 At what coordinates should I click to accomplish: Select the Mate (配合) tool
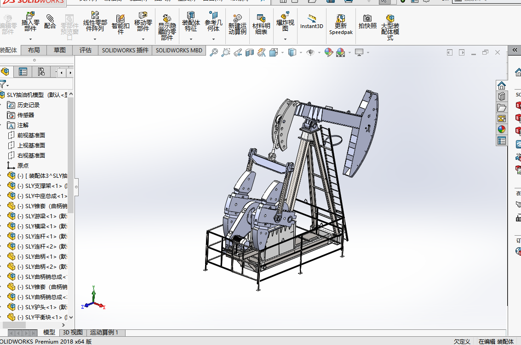click(50, 21)
